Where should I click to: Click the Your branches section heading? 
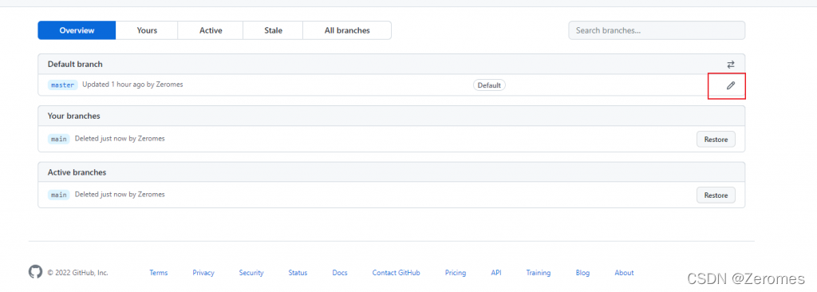(73, 116)
